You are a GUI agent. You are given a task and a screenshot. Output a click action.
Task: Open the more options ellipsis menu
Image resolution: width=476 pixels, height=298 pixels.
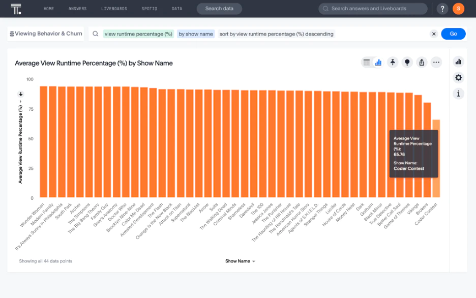tap(436, 62)
